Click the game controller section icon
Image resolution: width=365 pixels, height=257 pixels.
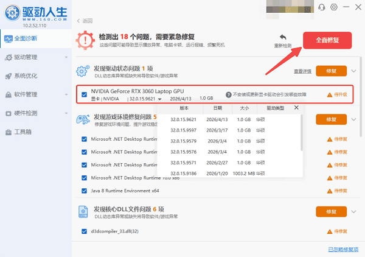coord(83,119)
